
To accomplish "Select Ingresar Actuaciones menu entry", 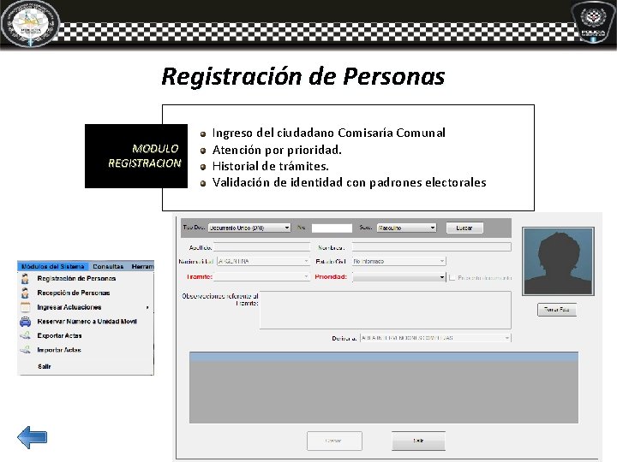I will coord(69,307).
